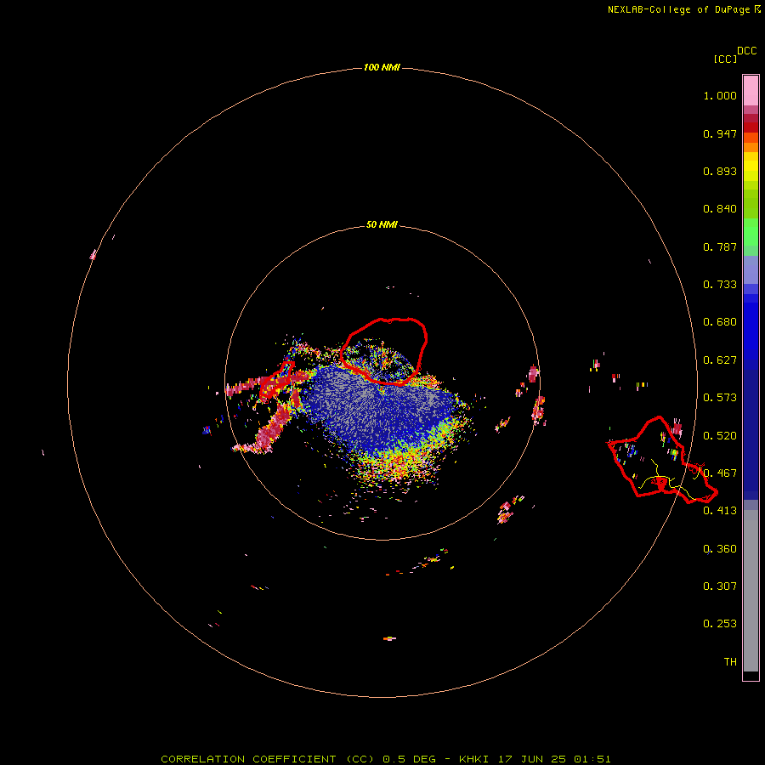Click the 0.360 scale value
This screenshot has width=765, height=765.
coord(720,549)
